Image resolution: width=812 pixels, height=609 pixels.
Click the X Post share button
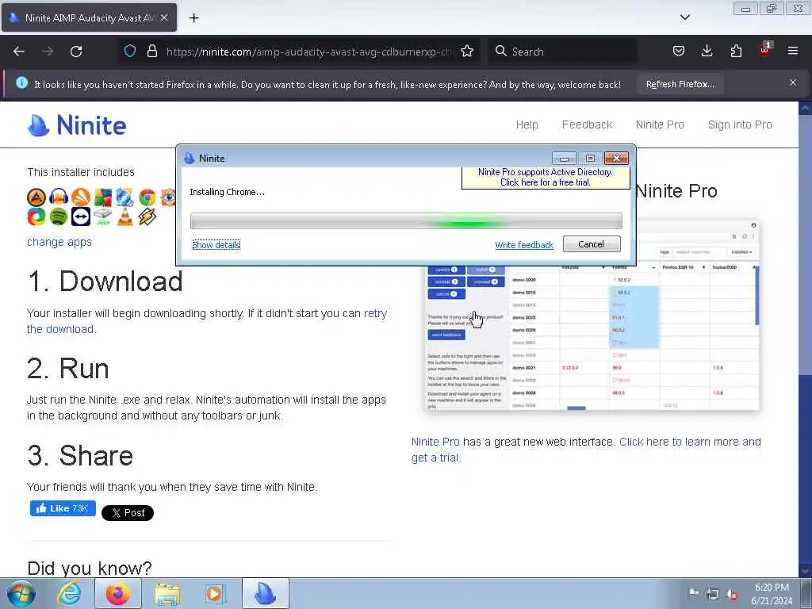point(128,513)
